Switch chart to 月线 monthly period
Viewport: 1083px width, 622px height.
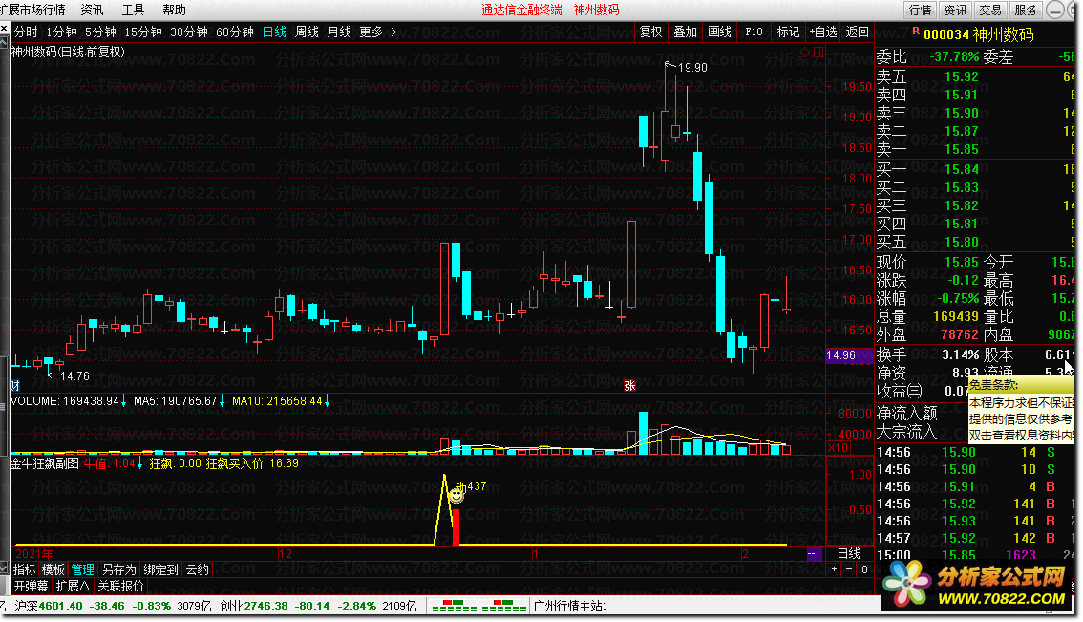tap(339, 32)
